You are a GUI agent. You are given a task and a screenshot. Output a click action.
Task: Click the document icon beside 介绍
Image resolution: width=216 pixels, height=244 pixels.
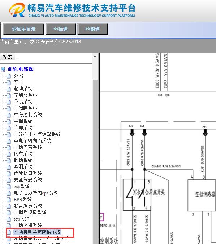click(9, 76)
